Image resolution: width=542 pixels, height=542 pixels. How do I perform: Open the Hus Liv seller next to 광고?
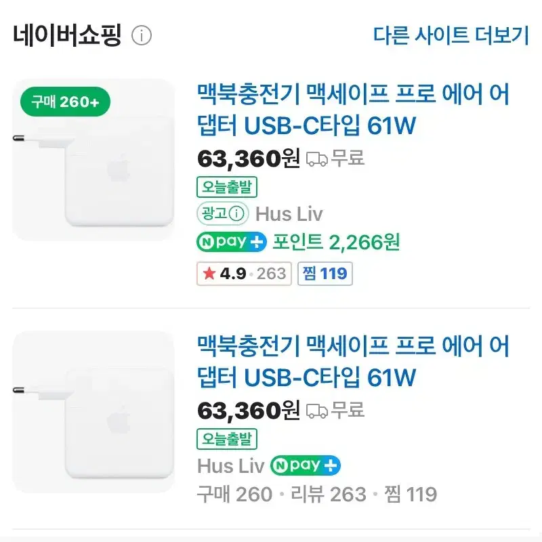click(x=289, y=214)
